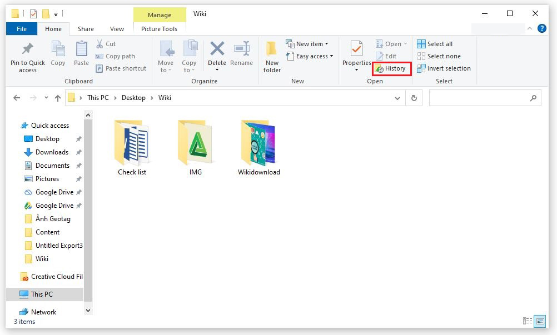Click the Rename icon
Viewport: 557px width, 335px height.
[x=242, y=48]
